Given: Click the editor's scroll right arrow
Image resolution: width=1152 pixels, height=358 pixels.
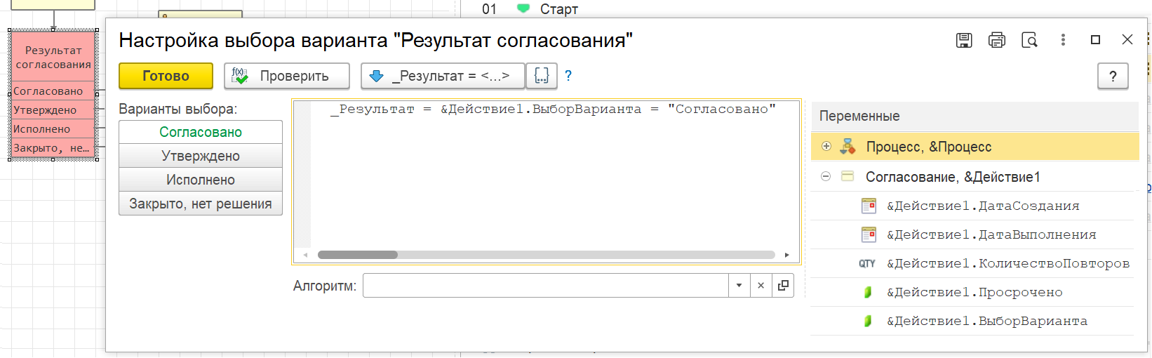Looking at the screenshot, I should [786, 255].
